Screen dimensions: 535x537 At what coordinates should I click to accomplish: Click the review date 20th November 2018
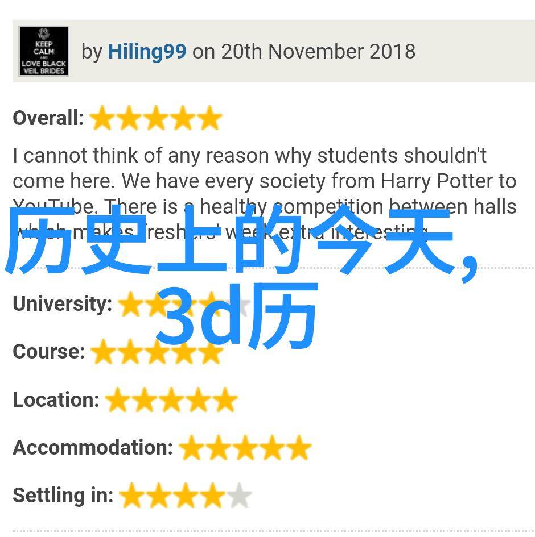[318, 52]
